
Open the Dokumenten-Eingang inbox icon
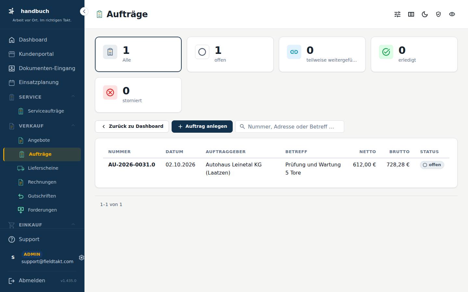(12, 68)
